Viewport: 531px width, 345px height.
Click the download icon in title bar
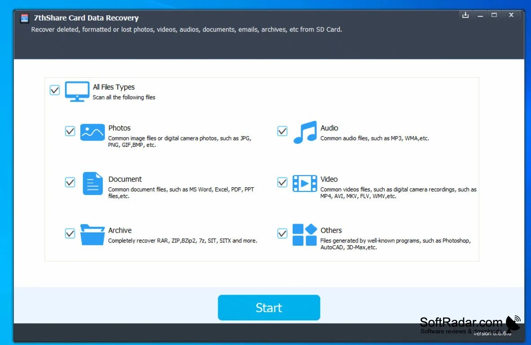coord(465,15)
